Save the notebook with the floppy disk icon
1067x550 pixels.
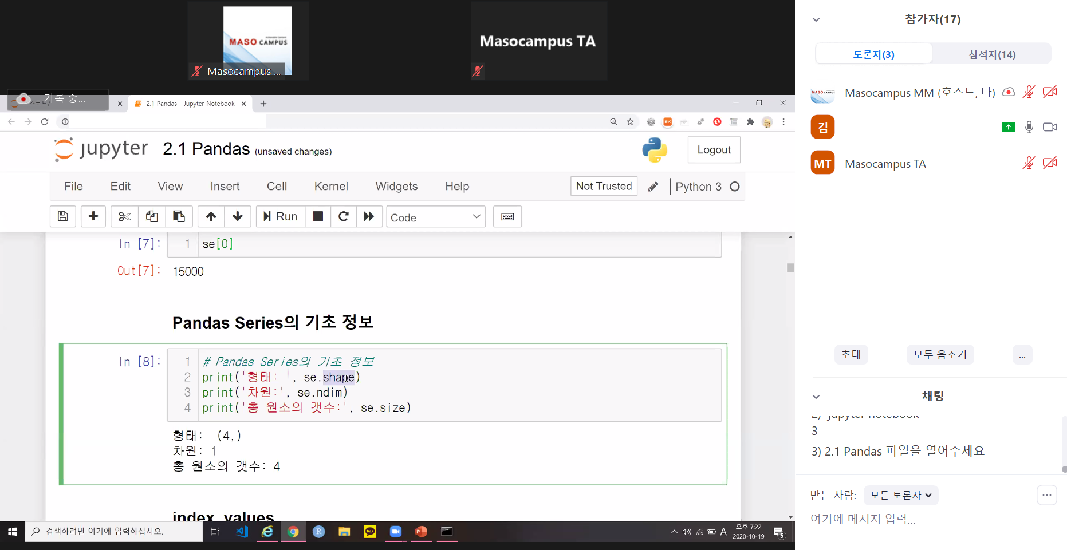63,216
